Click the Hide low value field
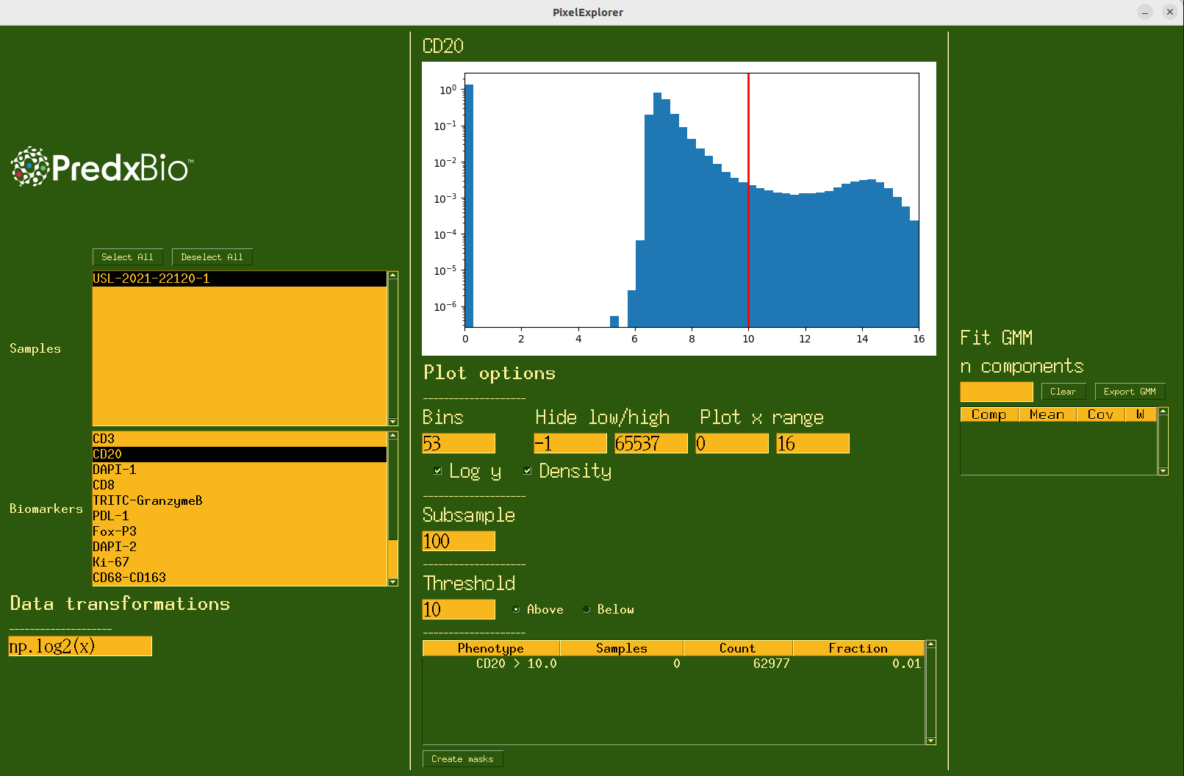The image size is (1184, 776). [x=570, y=443]
